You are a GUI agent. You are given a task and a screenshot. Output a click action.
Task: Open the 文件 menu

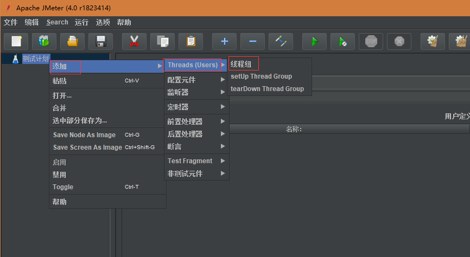coord(10,22)
